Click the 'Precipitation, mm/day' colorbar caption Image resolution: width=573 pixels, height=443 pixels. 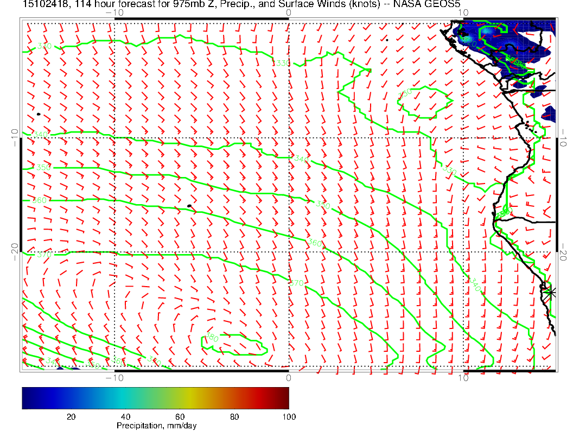tap(156, 426)
